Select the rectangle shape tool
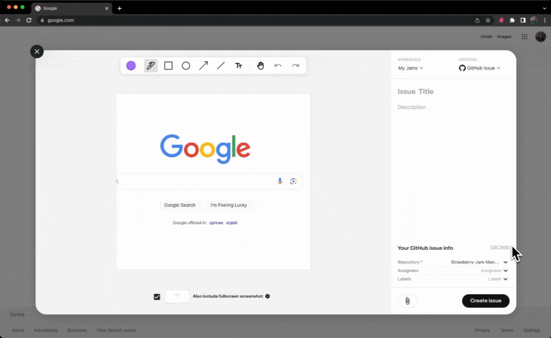 [168, 66]
